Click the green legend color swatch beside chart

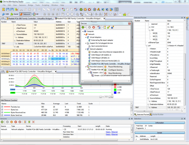pos(115,90)
